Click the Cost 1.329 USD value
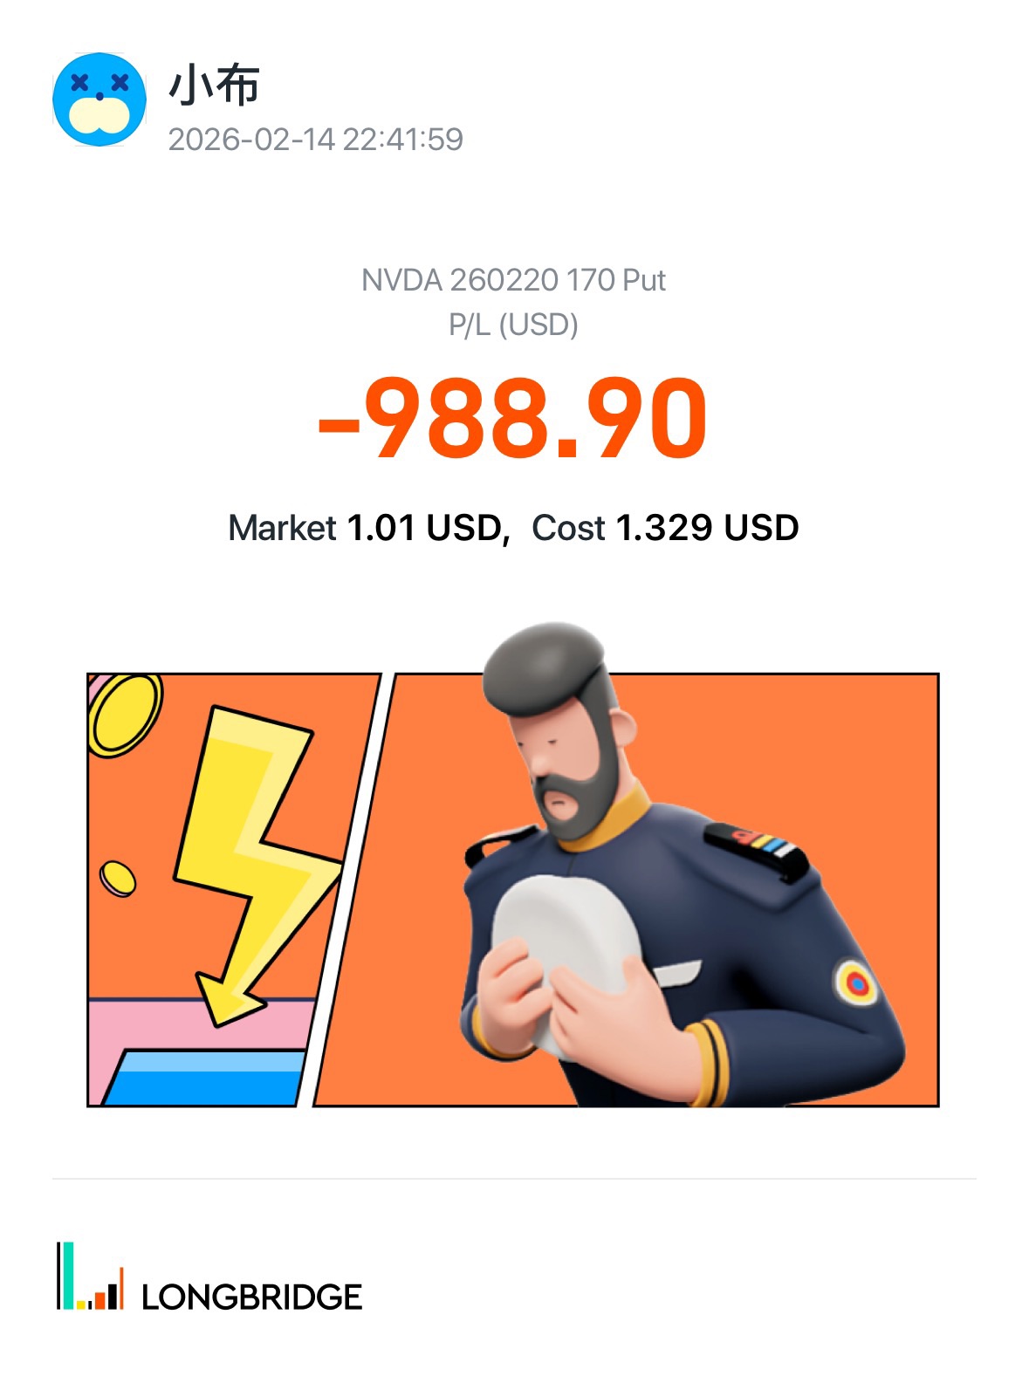 tap(665, 528)
